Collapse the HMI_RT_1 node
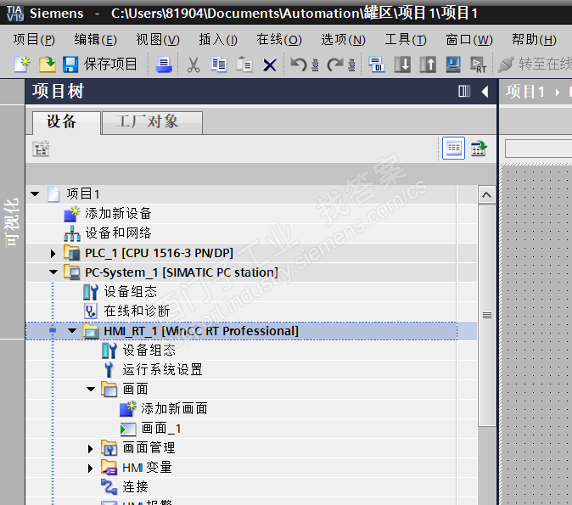This screenshot has height=505, width=572. (72, 331)
